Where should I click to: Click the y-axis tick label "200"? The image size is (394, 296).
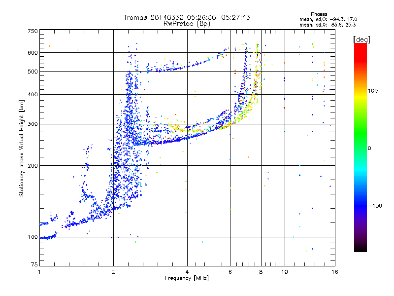(x=33, y=166)
